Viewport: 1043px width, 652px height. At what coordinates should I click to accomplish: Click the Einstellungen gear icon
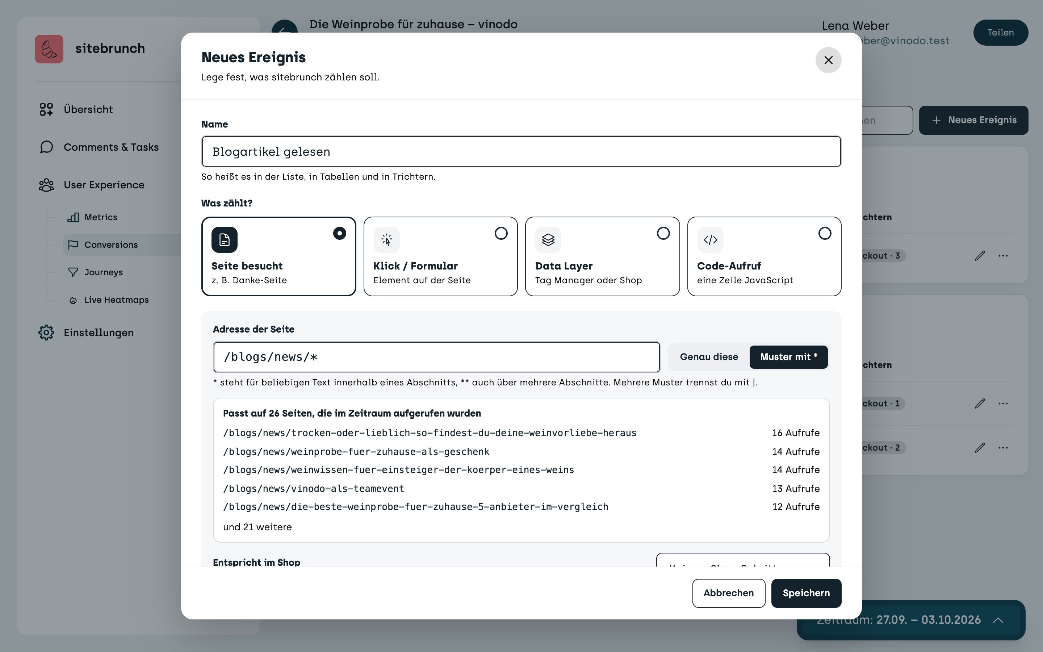46,333
